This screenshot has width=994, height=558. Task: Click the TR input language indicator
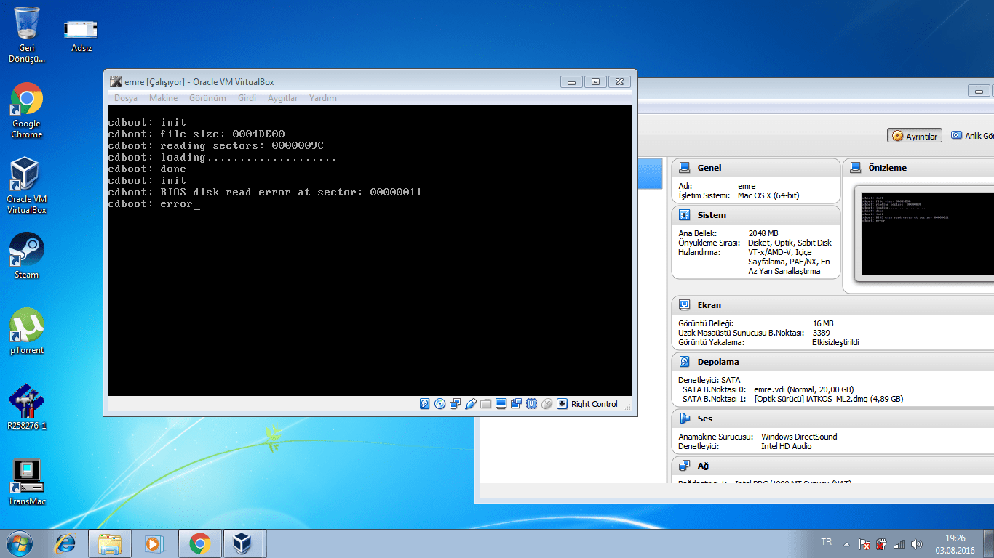point(826,542)
